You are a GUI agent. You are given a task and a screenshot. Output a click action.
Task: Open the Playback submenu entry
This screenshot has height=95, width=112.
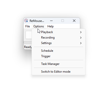click(58, 32)
